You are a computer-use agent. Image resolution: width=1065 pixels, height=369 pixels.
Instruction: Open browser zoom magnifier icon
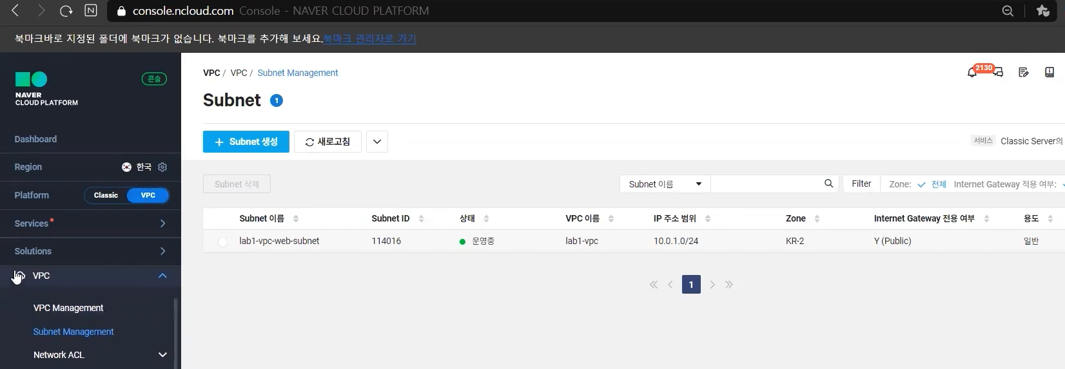[1008, 11]
